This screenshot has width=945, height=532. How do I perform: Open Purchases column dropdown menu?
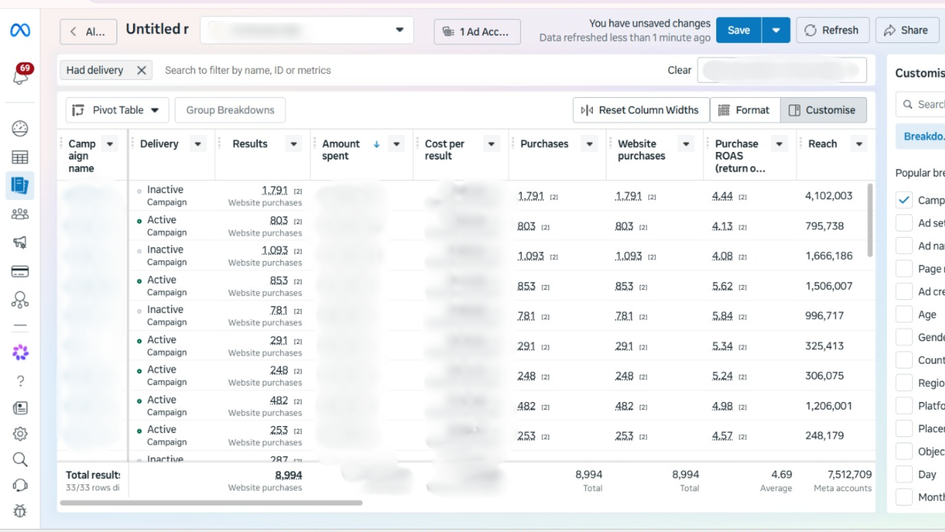pyautogui.click(x=590, y=144)
